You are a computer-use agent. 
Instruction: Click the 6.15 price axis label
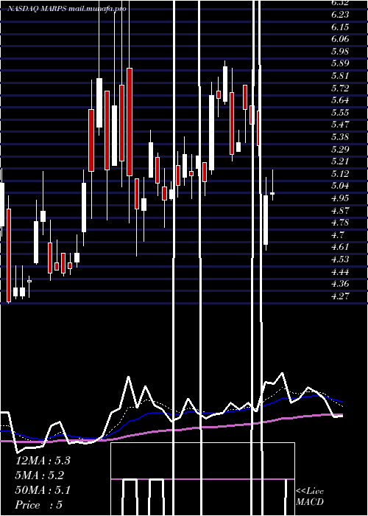340,27
